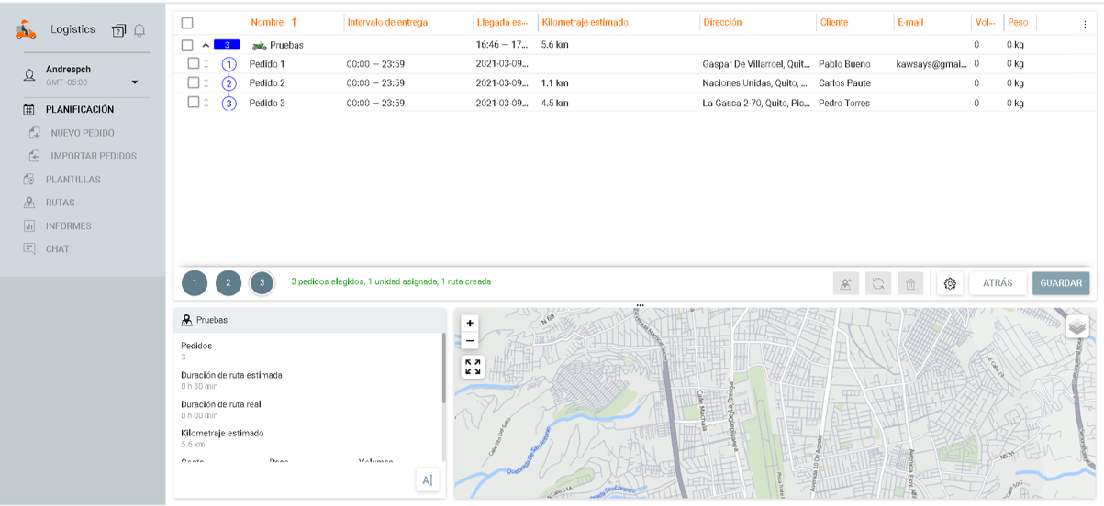Click the Pruebas panel vertical scrollbar
This screenshot has width=1104, height=506.
[x=444, y=368]
